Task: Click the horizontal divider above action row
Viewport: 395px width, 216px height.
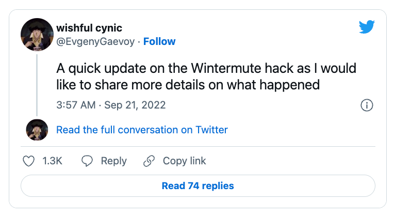Action: coord(197,146)
